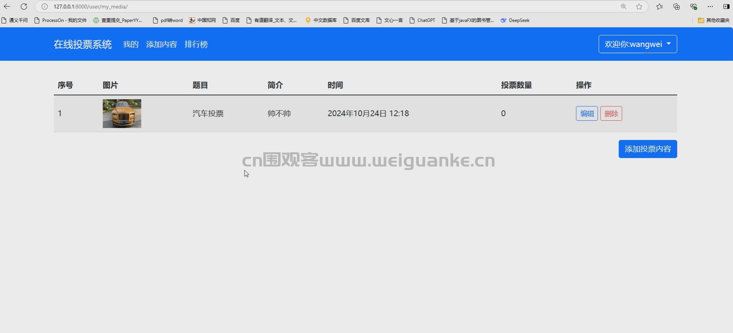Expand the 欢迎你:wangwei user dropdown

pos(638,44)
